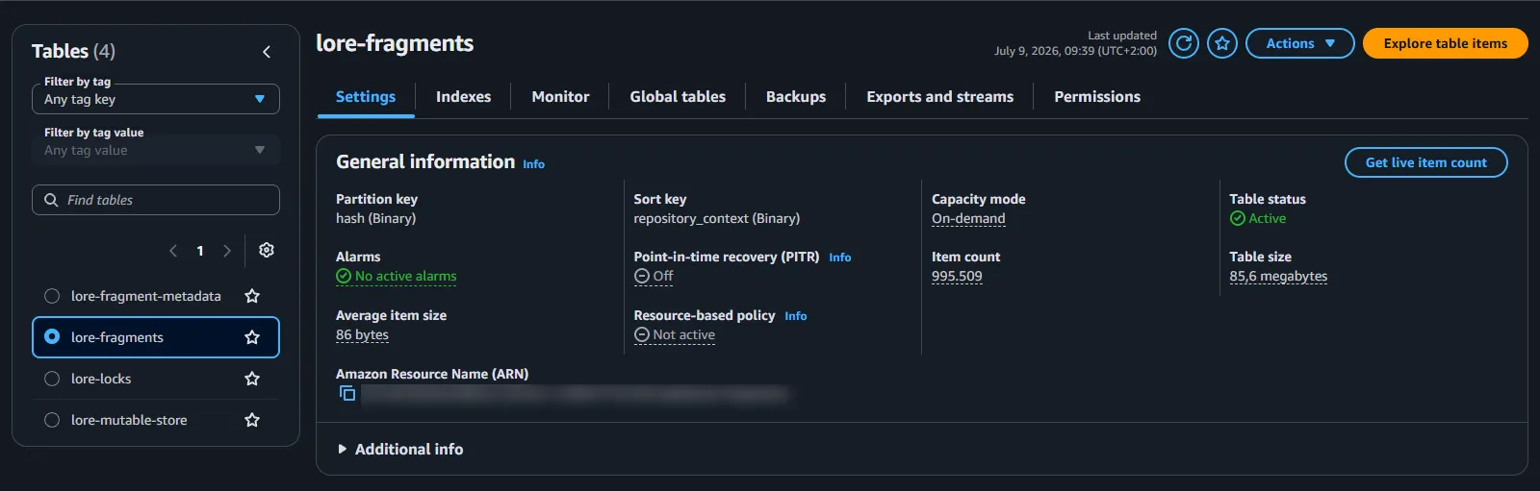Screen dimensions: 1540x491
Task: Click Get live item count button
Action: [1425, 162]
